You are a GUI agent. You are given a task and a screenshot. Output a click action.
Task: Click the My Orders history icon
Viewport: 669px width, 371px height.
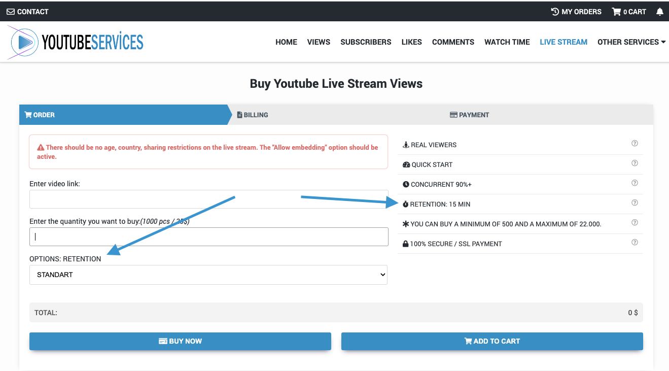[555, 12]
